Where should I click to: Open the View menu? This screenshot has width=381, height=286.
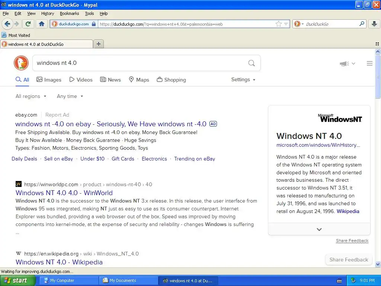[31, 13]
